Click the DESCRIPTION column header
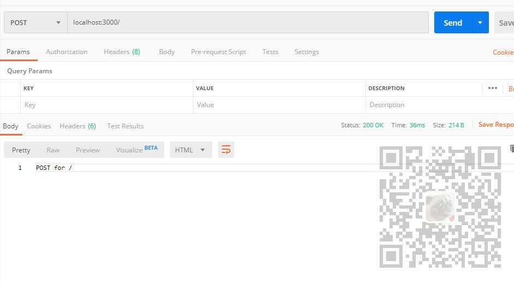 click(386, 88)
